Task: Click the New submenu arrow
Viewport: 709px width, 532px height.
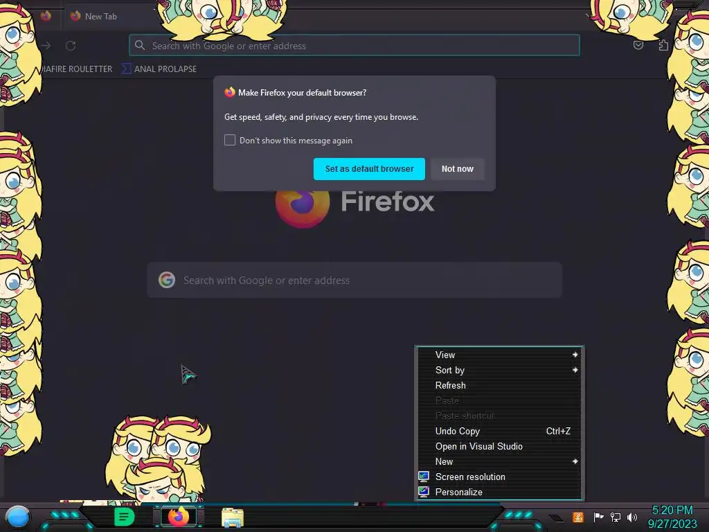Action: coord(575,461)
